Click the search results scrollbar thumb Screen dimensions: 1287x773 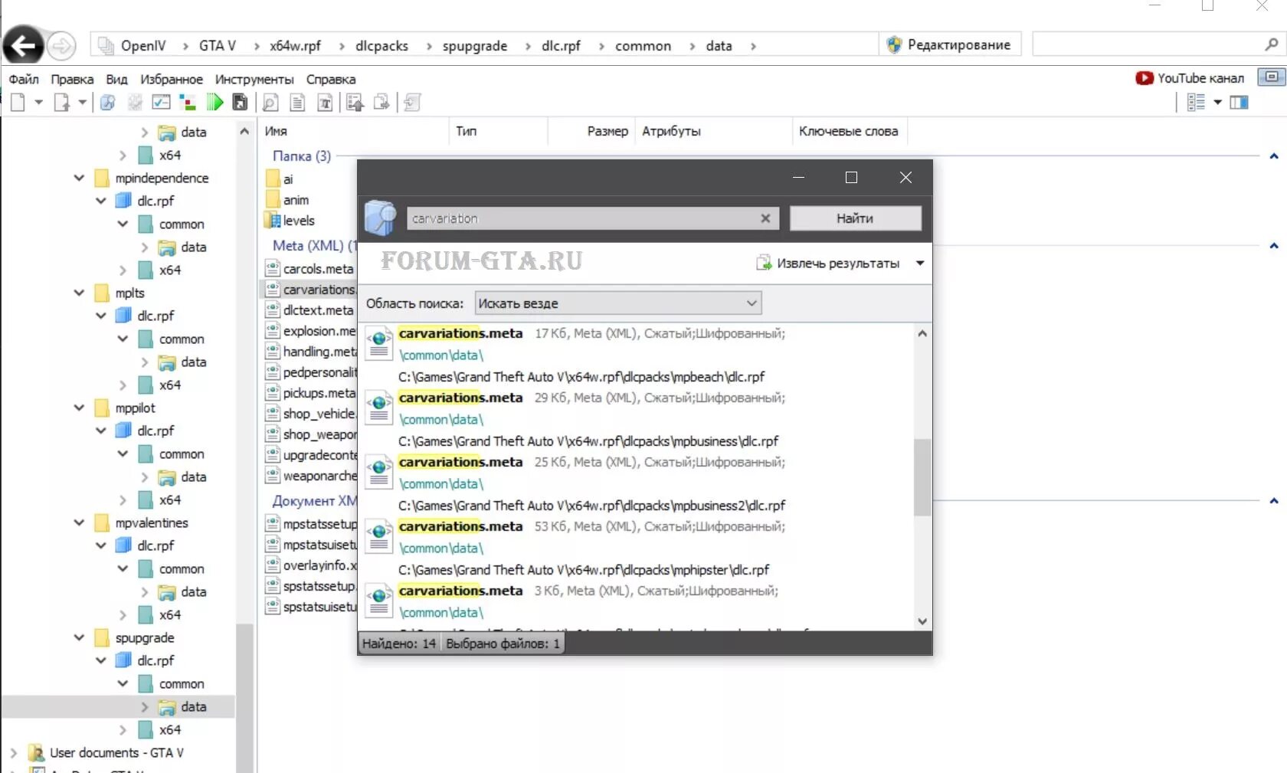[922, 477]
